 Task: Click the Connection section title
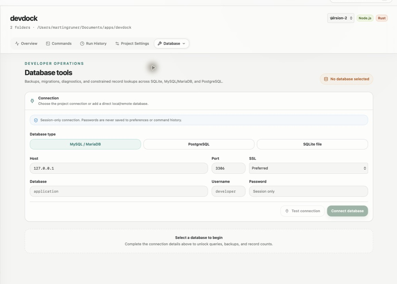[48, 98]
